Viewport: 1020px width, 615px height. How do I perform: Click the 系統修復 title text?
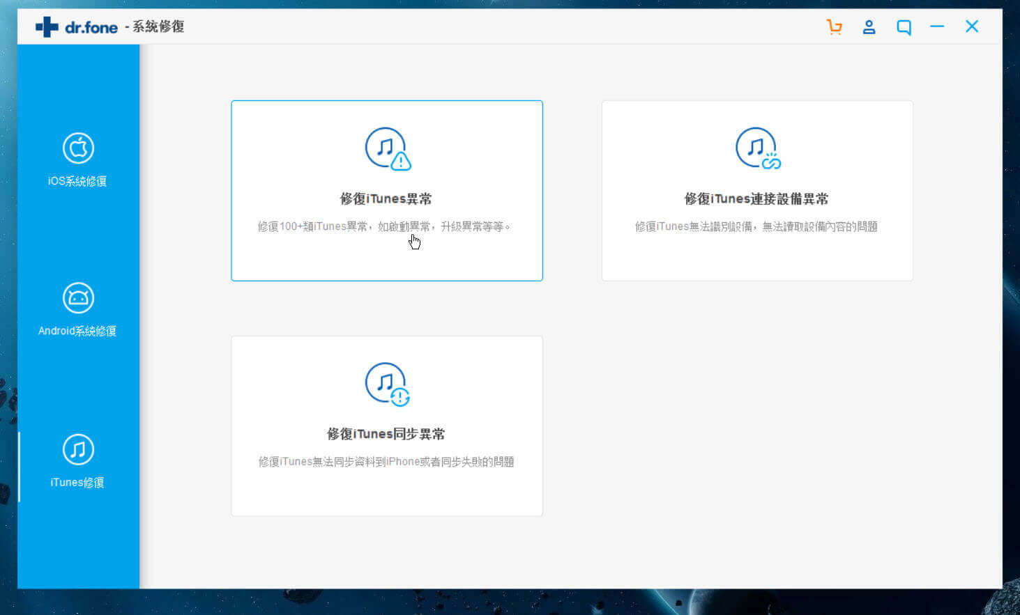coord(158,26)
